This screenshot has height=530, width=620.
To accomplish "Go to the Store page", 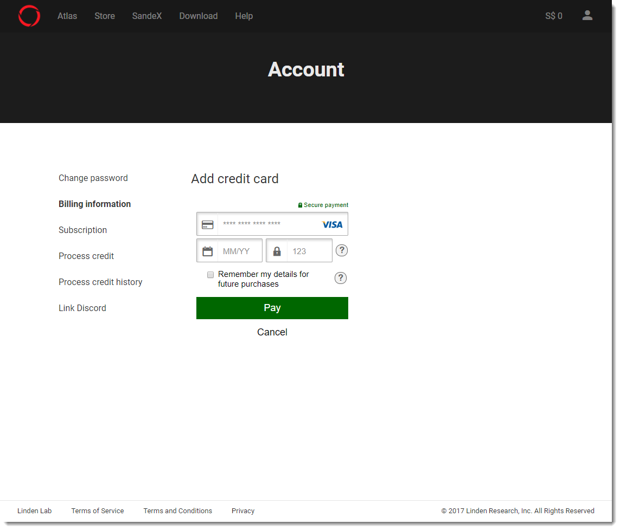I will click(105, 16).
